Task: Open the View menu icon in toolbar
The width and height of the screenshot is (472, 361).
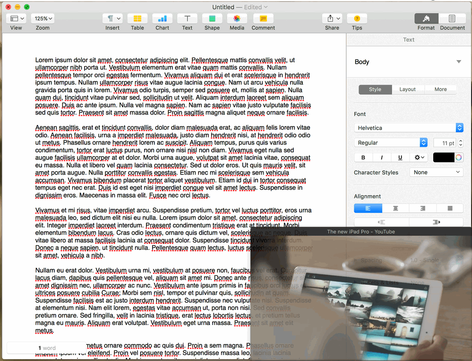Action: [16, 18]
